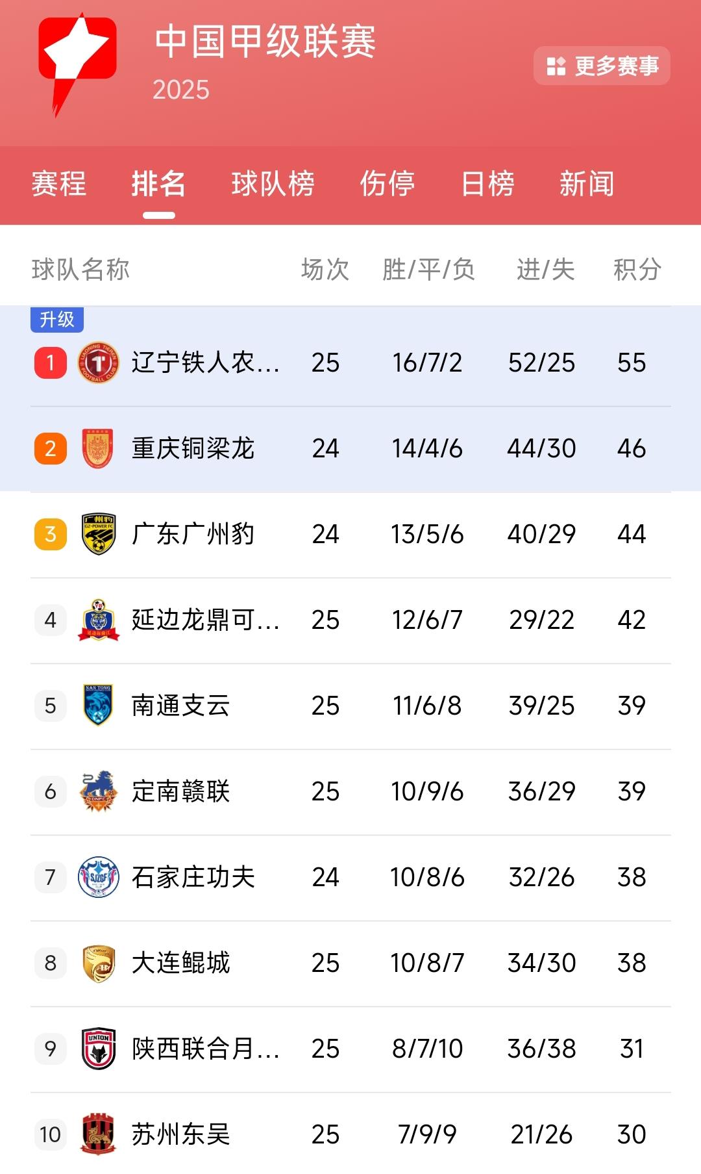The height and width of the screenshot is (1174, 701).
Task: Open the 更多赛事 button
Action: 602,66
